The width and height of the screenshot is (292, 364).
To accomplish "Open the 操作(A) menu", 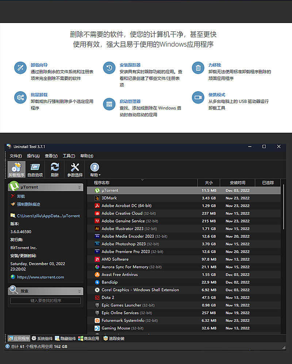I will click(x=33, y=156).
